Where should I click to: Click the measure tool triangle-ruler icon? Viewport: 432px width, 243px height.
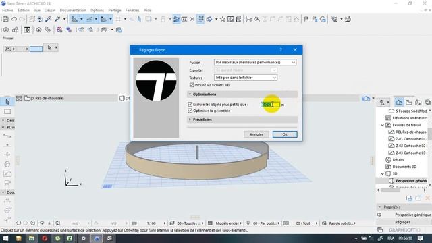(x=75, y=19)
